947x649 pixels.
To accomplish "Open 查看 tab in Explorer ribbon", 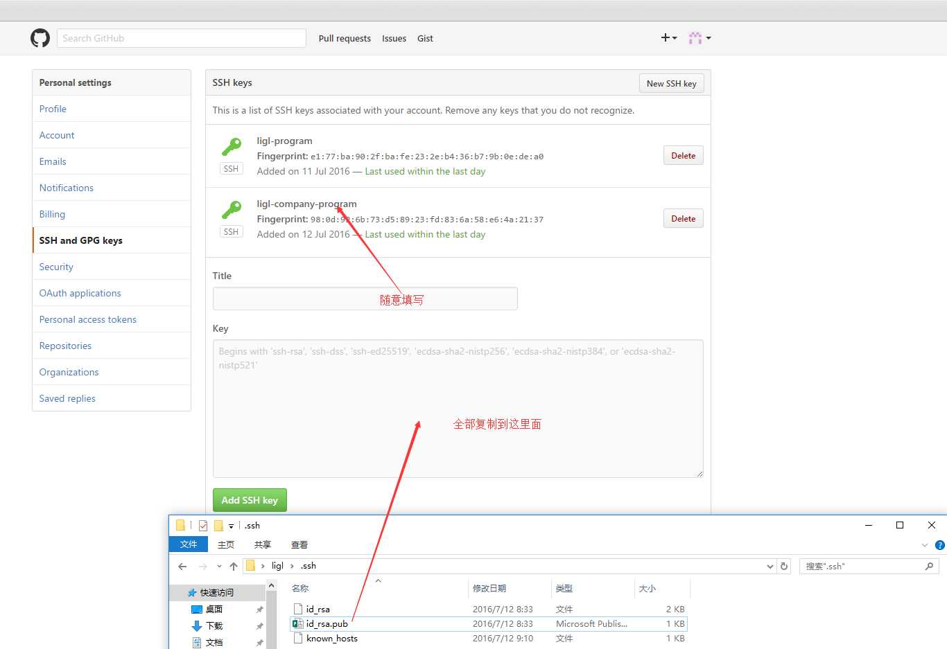I will tap(299, 544).
